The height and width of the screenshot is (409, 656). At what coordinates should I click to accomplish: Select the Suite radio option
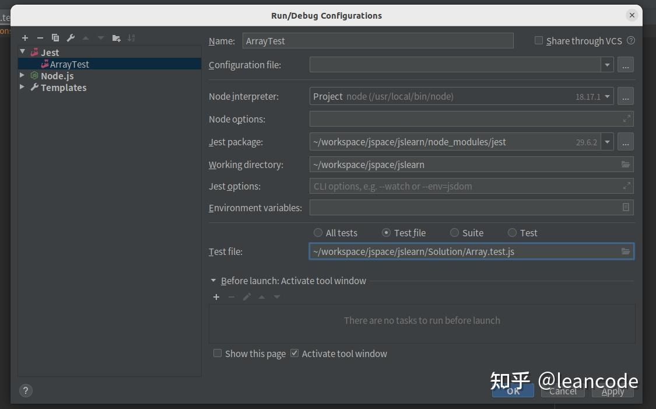click(454, 232)
